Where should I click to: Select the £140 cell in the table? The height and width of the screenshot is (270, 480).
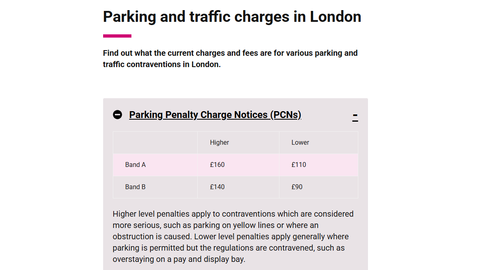(x=217, y=187)
